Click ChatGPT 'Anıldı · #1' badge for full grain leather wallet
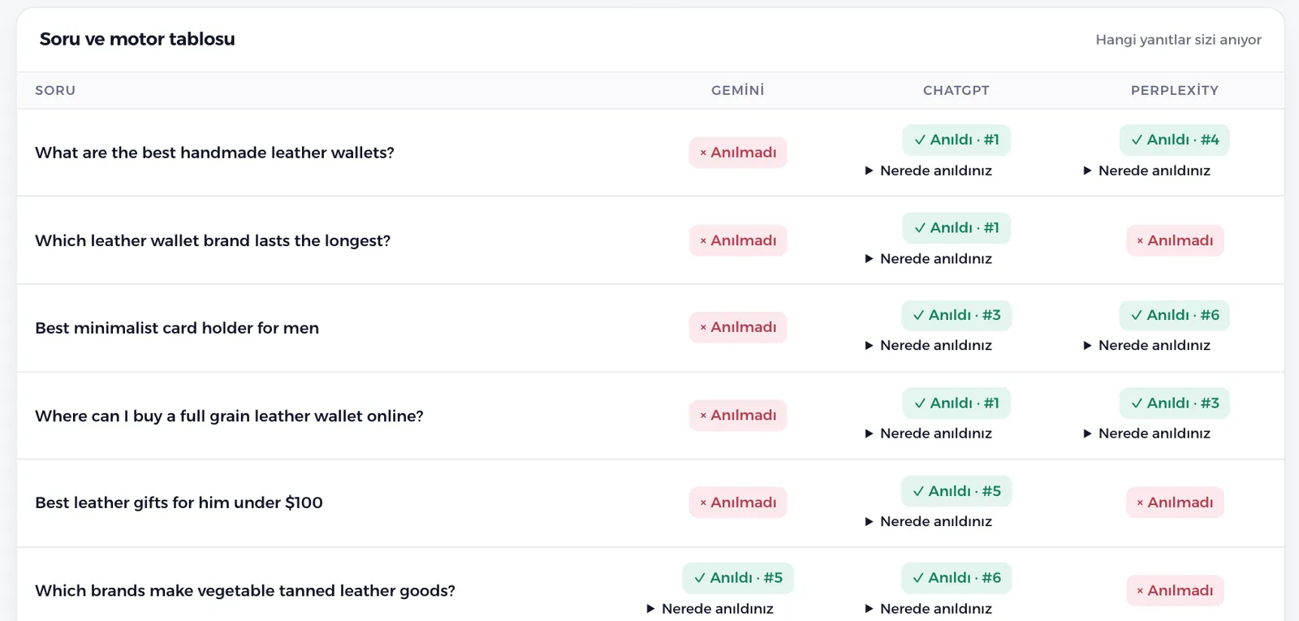The image size is (1299, 621). click(x=956, y=403)
